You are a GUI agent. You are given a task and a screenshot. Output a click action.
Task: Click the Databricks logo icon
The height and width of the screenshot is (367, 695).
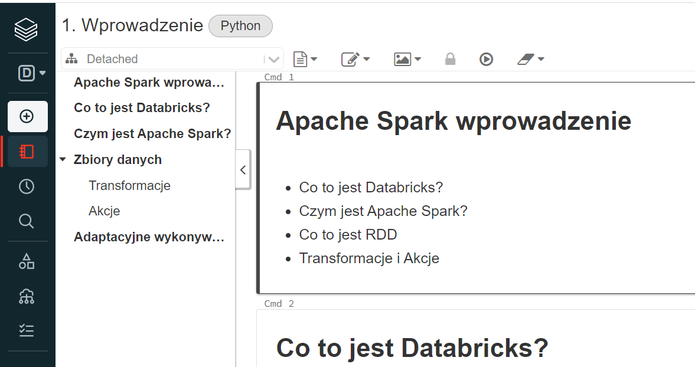point(27,29)
